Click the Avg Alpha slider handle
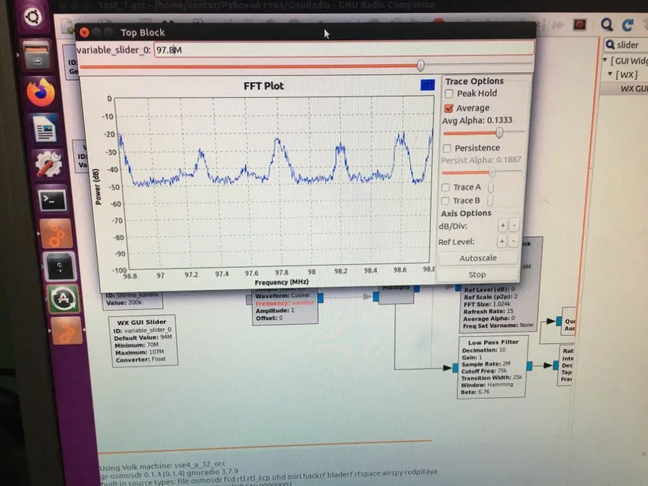Screen dimensions: 648x486 pos(499,133)
